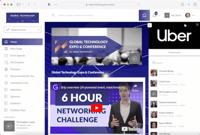Click Yesenia Hasakian's avatar
This screenshot has height=135, width=200.
(x=154, y=104)
